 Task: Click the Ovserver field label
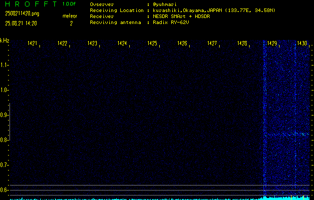point(102,4)
